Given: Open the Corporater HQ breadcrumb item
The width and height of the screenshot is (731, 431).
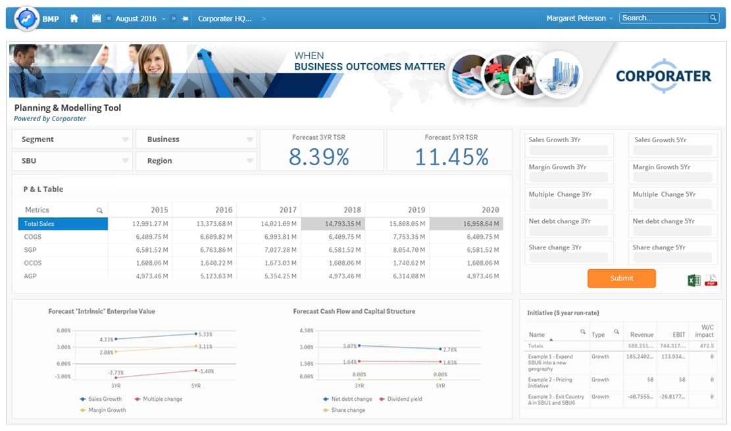Looking at the screenshot, I should tap(225, 18).
